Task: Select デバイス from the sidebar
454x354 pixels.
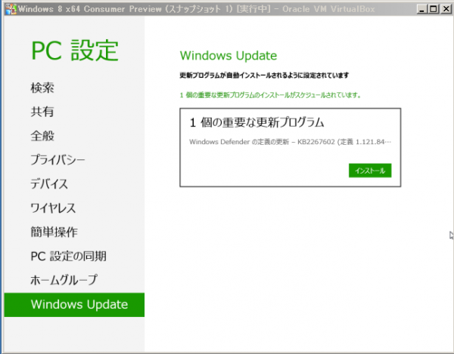Action: point(49,184)
